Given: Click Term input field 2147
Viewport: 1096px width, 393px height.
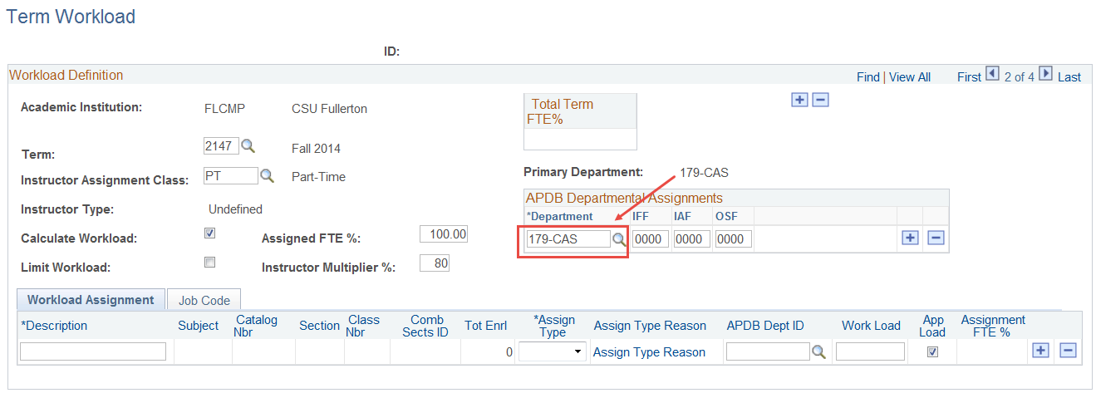Looking at the screenshot, I should point(221,146).
